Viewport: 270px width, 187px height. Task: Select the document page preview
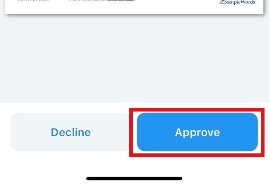pyautogui.click(x=134, y=7)
